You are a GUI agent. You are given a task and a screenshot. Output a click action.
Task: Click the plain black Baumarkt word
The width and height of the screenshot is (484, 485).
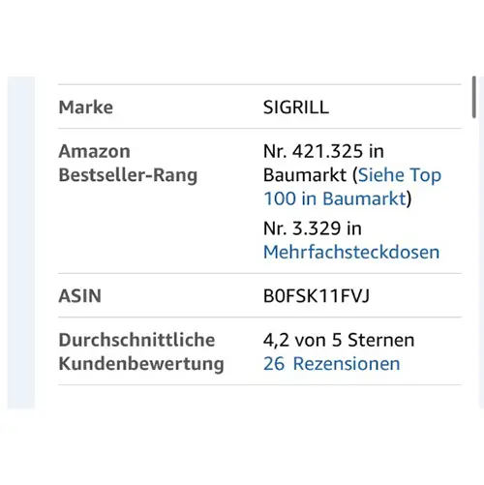click(305, 175)
